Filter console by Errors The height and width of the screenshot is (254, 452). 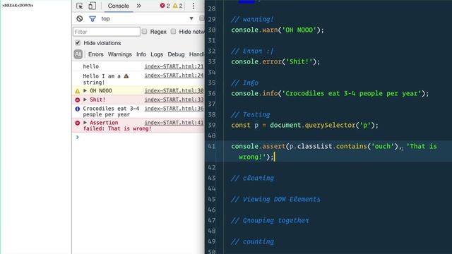pyautogui.click(x=96, y=54)
